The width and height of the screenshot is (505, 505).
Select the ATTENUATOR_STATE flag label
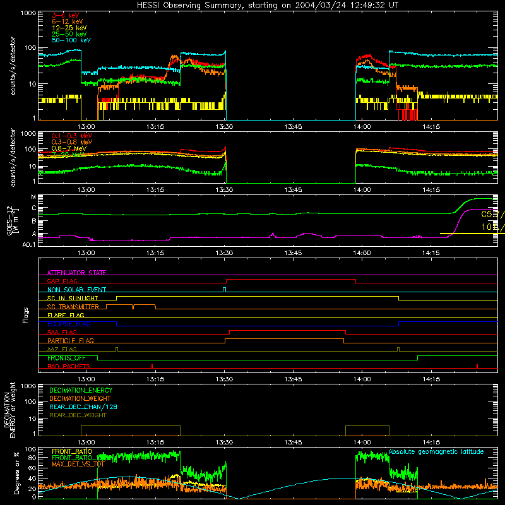click(76, 273)
